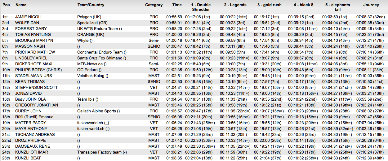Click the Journey column header

pos(371,5)
